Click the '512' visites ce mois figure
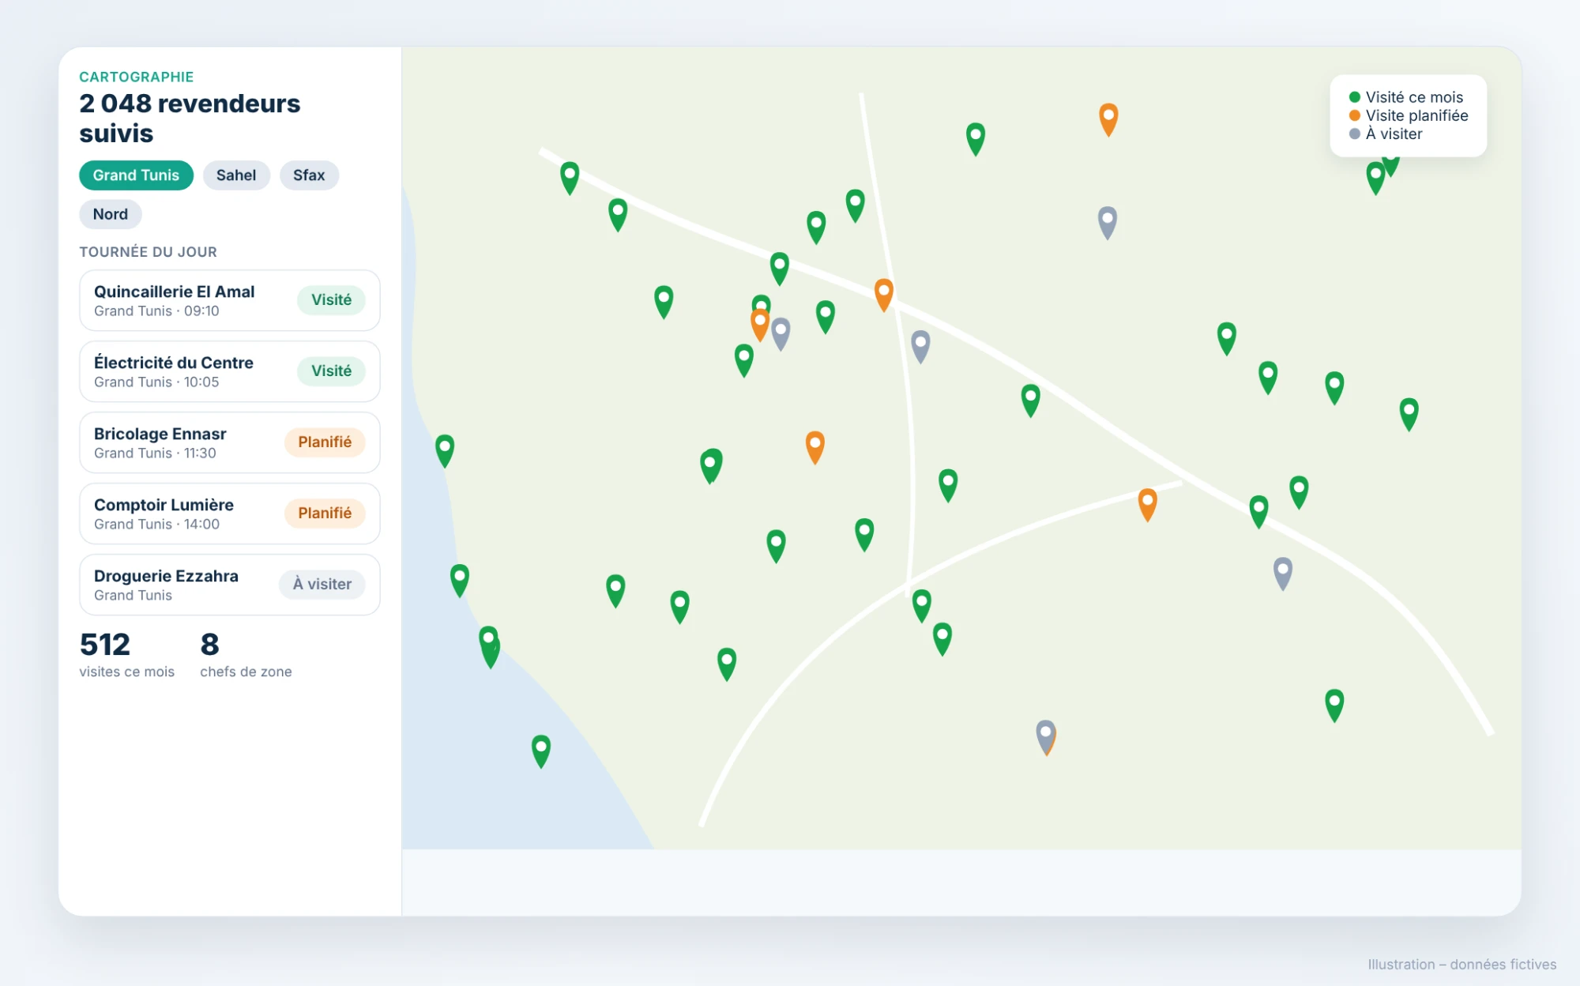The height and width of the screenshot is (986, 1580). pos(105,645)
